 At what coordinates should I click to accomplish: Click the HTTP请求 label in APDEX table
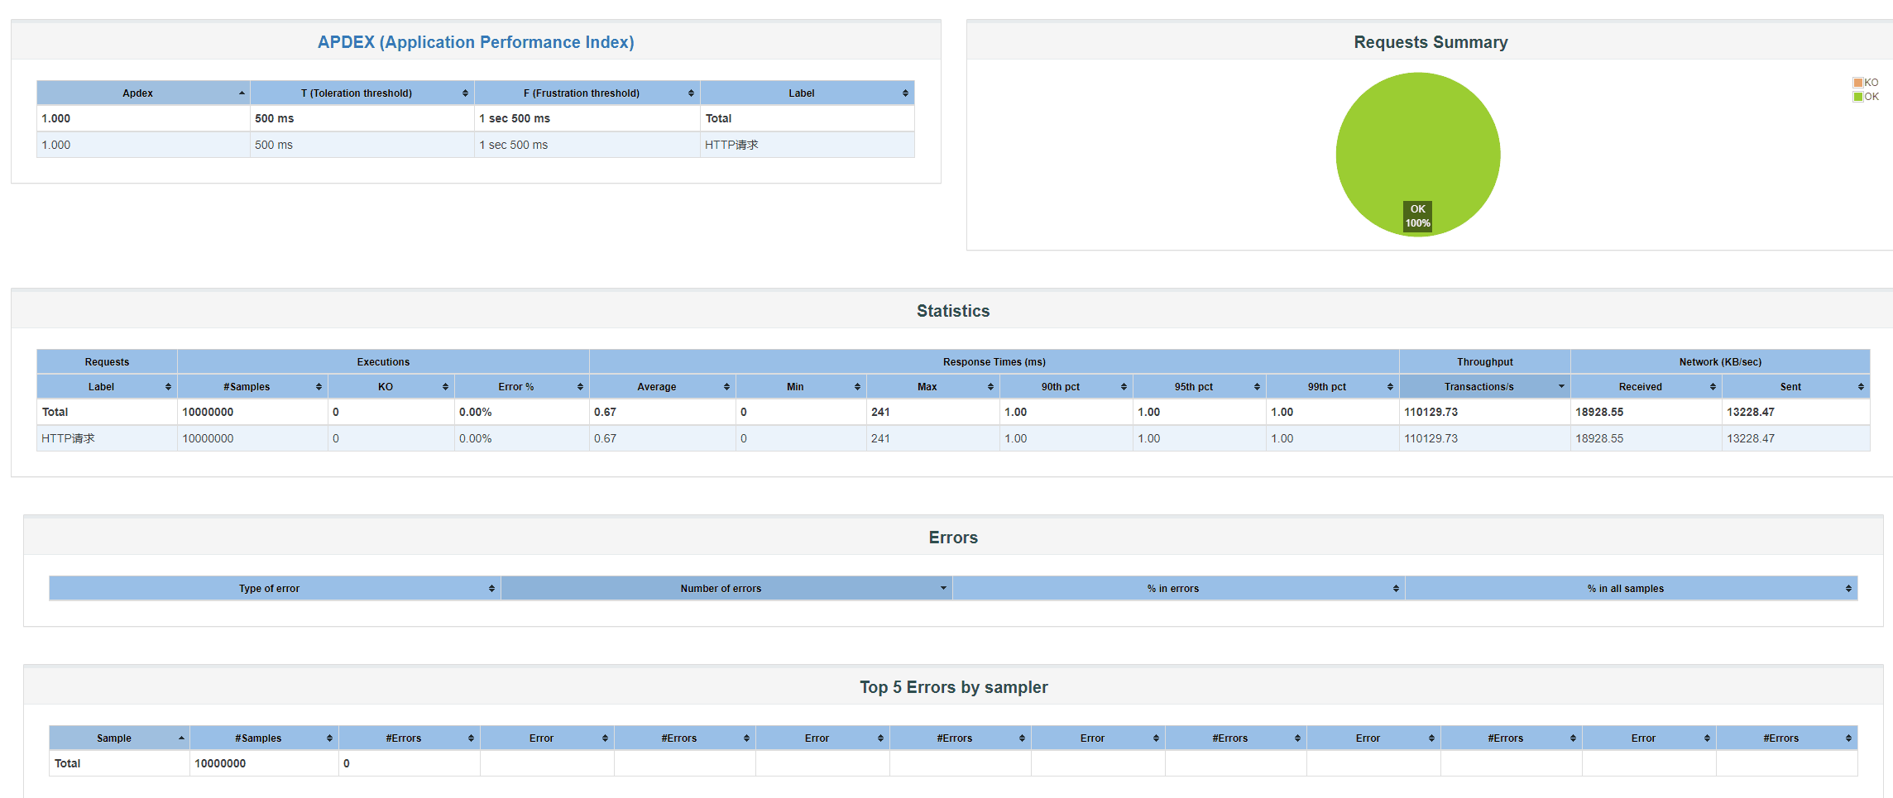pos(731,145)
